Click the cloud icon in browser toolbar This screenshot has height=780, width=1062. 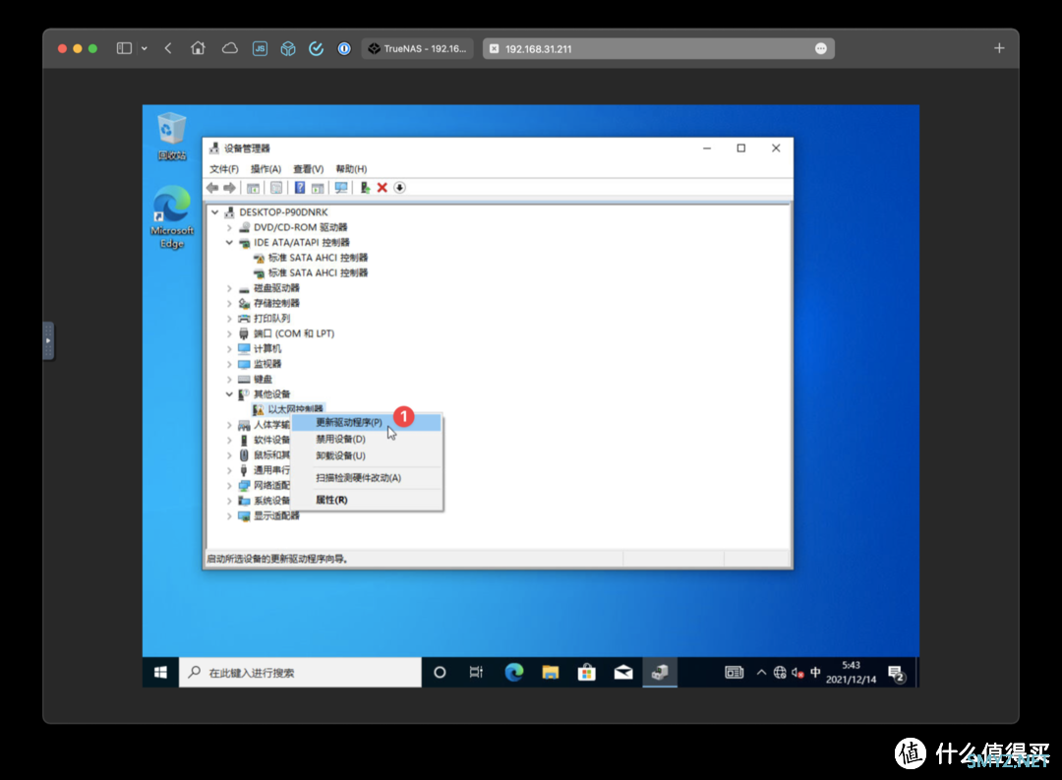tap(230, 48)
